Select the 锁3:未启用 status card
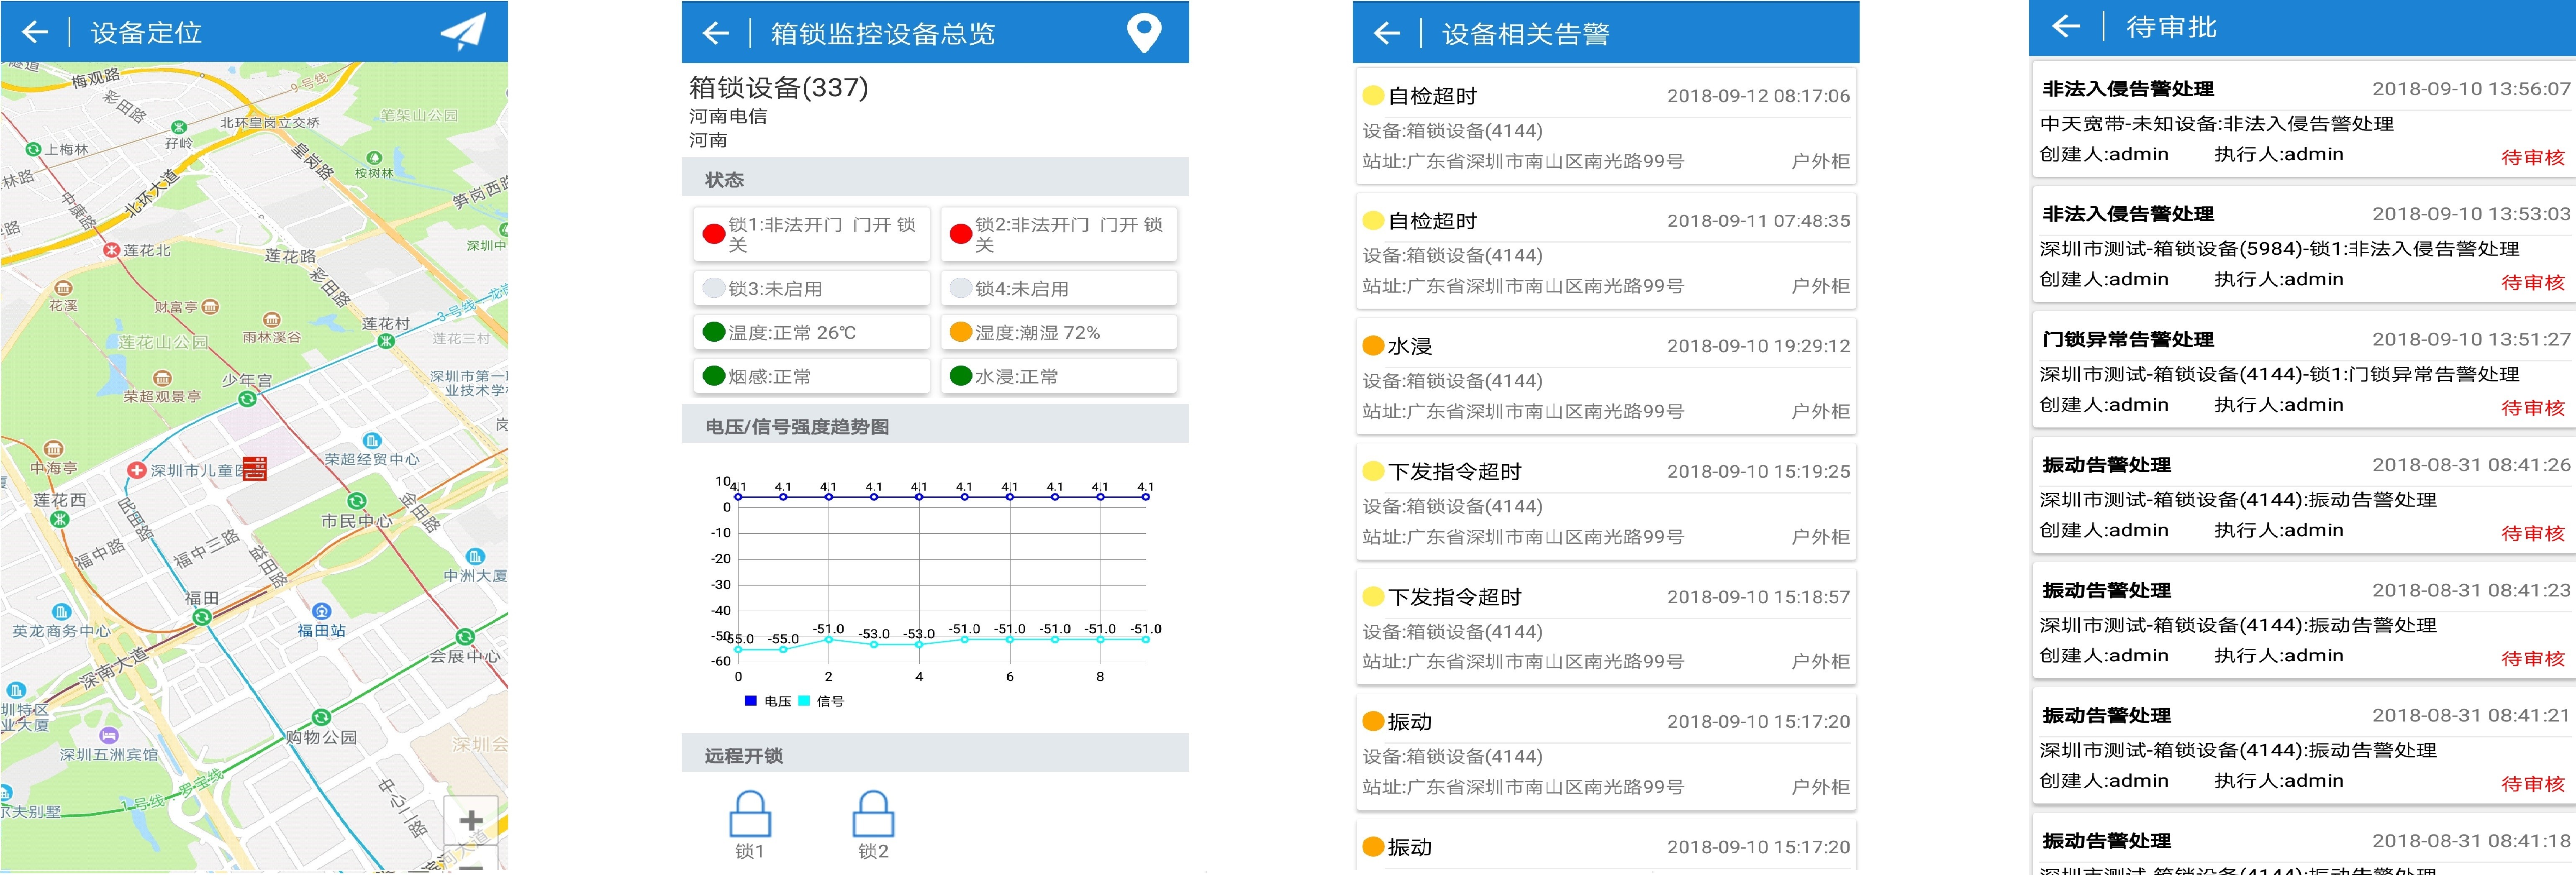This screenshot has height=875, width=2576. (x=812, y=288)
